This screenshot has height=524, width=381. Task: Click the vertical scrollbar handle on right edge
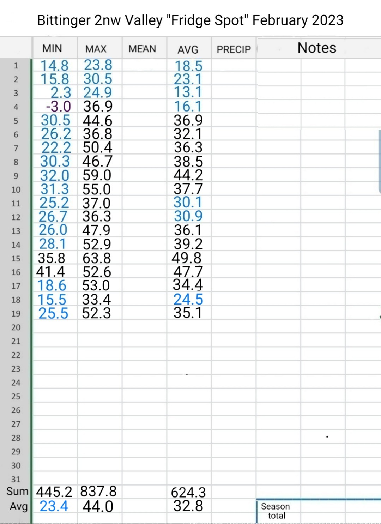[x=380, y=161]
